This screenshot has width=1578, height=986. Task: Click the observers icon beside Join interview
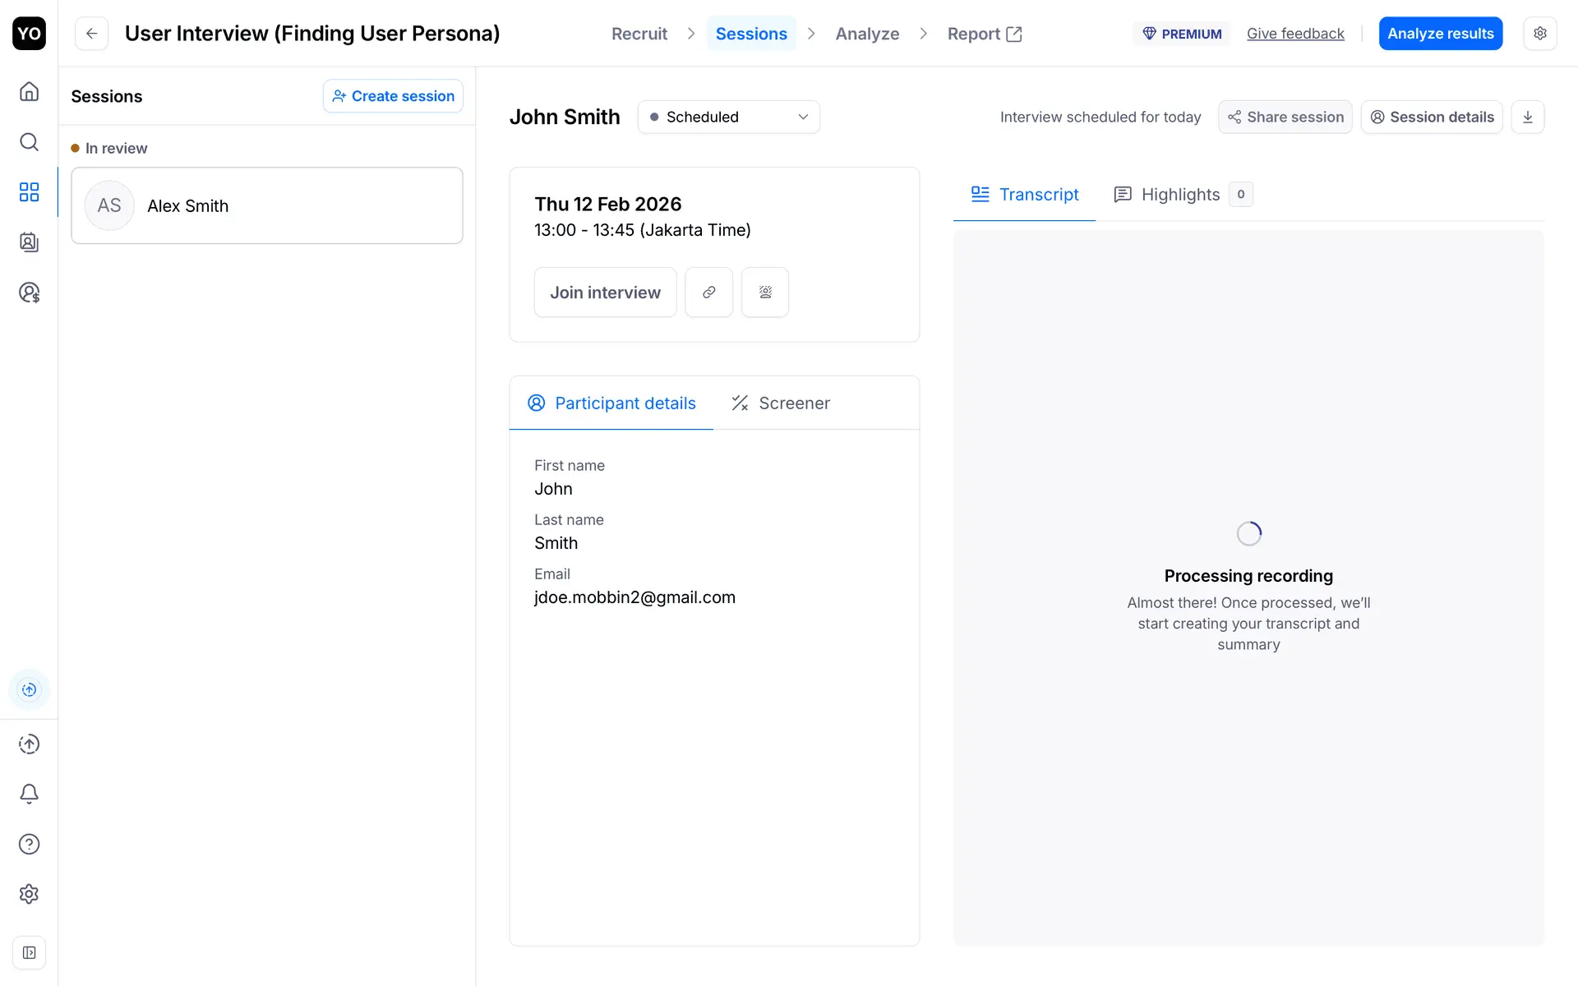click(765, 293)
